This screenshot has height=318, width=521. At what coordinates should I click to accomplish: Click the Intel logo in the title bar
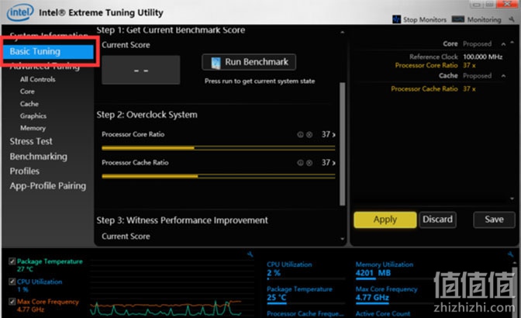[20, 12]
